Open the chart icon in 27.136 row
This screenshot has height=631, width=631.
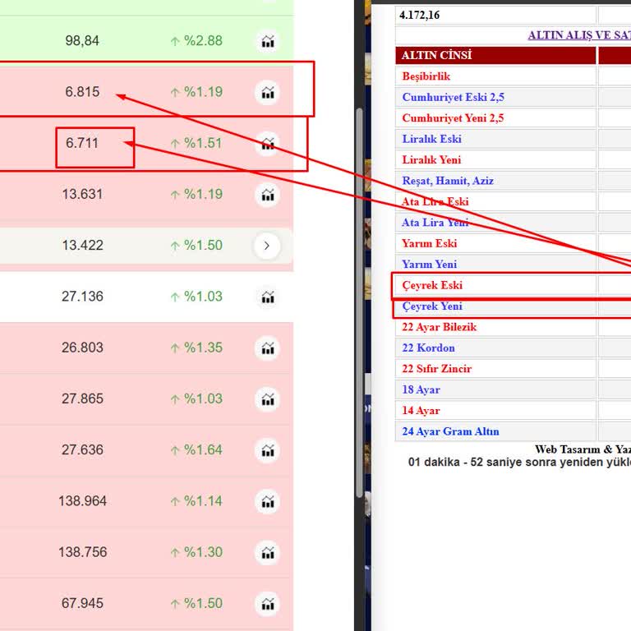(x=268, y=297)
